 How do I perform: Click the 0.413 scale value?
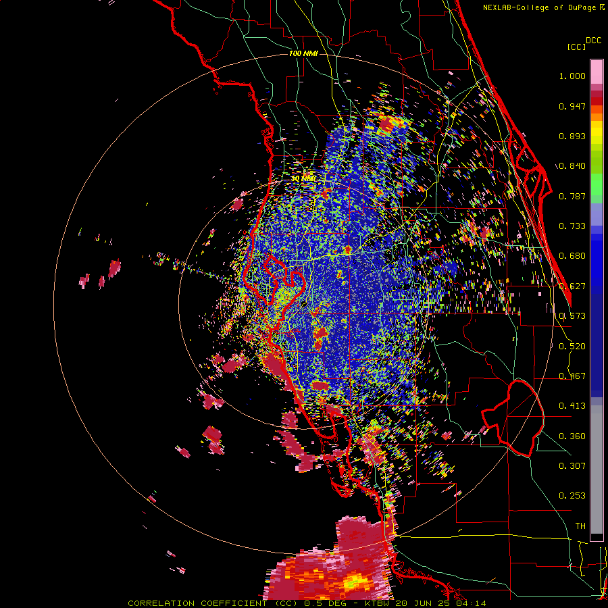pyautogui.click(x=572, y=406)
